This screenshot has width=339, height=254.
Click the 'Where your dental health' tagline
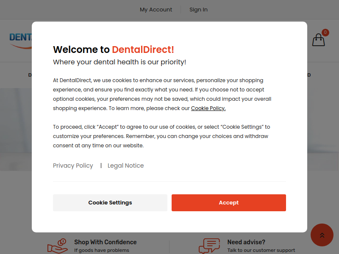pos(119,62)
